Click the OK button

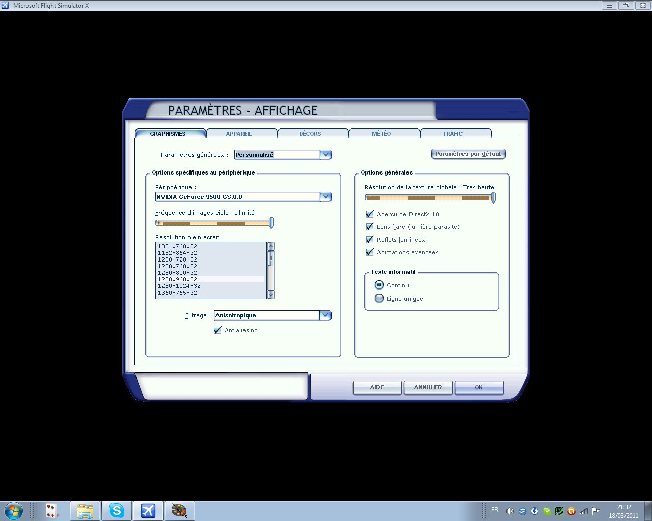click(479, 387)
